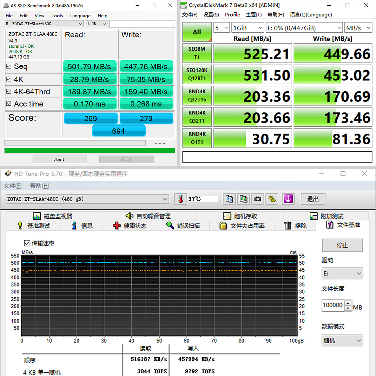This screenshot has height=376, width=376.
Task: Click the green progress bar in AS SSD
Action: coord(90,151)
